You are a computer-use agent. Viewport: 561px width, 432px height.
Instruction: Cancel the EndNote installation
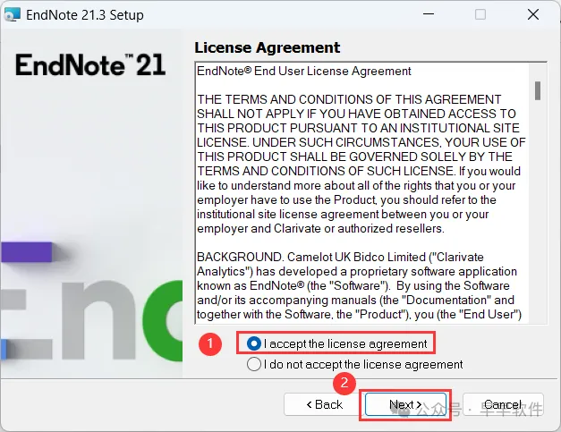click(503, 404)
